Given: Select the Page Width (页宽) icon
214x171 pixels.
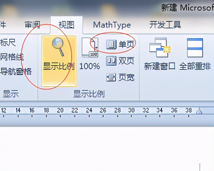Looking at the screenshot, I should 111,77.
